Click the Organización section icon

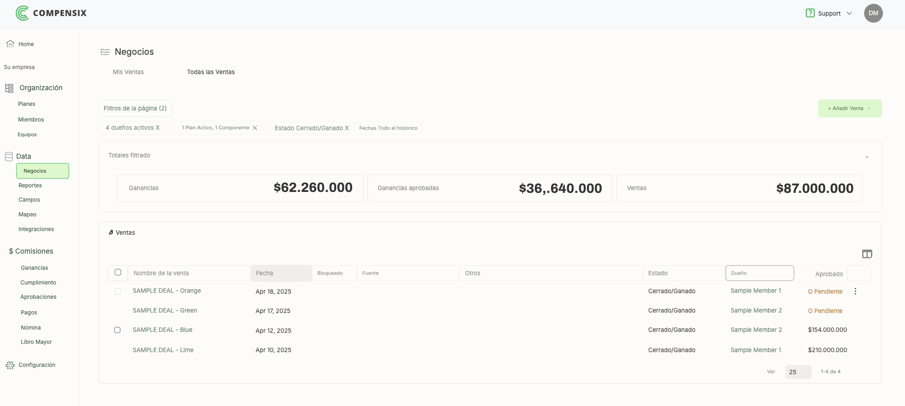[9, 88]
